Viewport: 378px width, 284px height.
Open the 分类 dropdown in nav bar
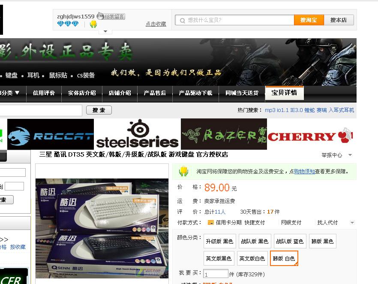9,93
